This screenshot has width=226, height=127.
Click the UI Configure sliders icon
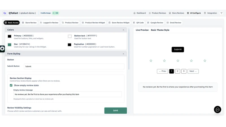(x=188, y=13)
